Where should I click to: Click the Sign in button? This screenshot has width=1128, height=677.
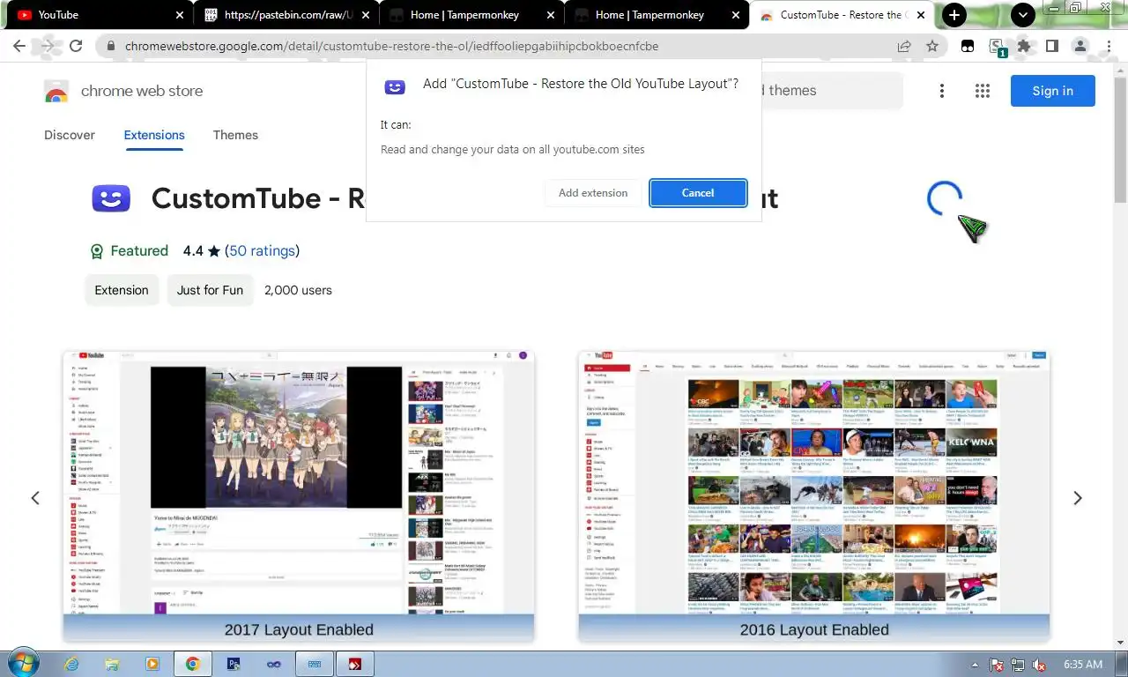point(1052,91)
